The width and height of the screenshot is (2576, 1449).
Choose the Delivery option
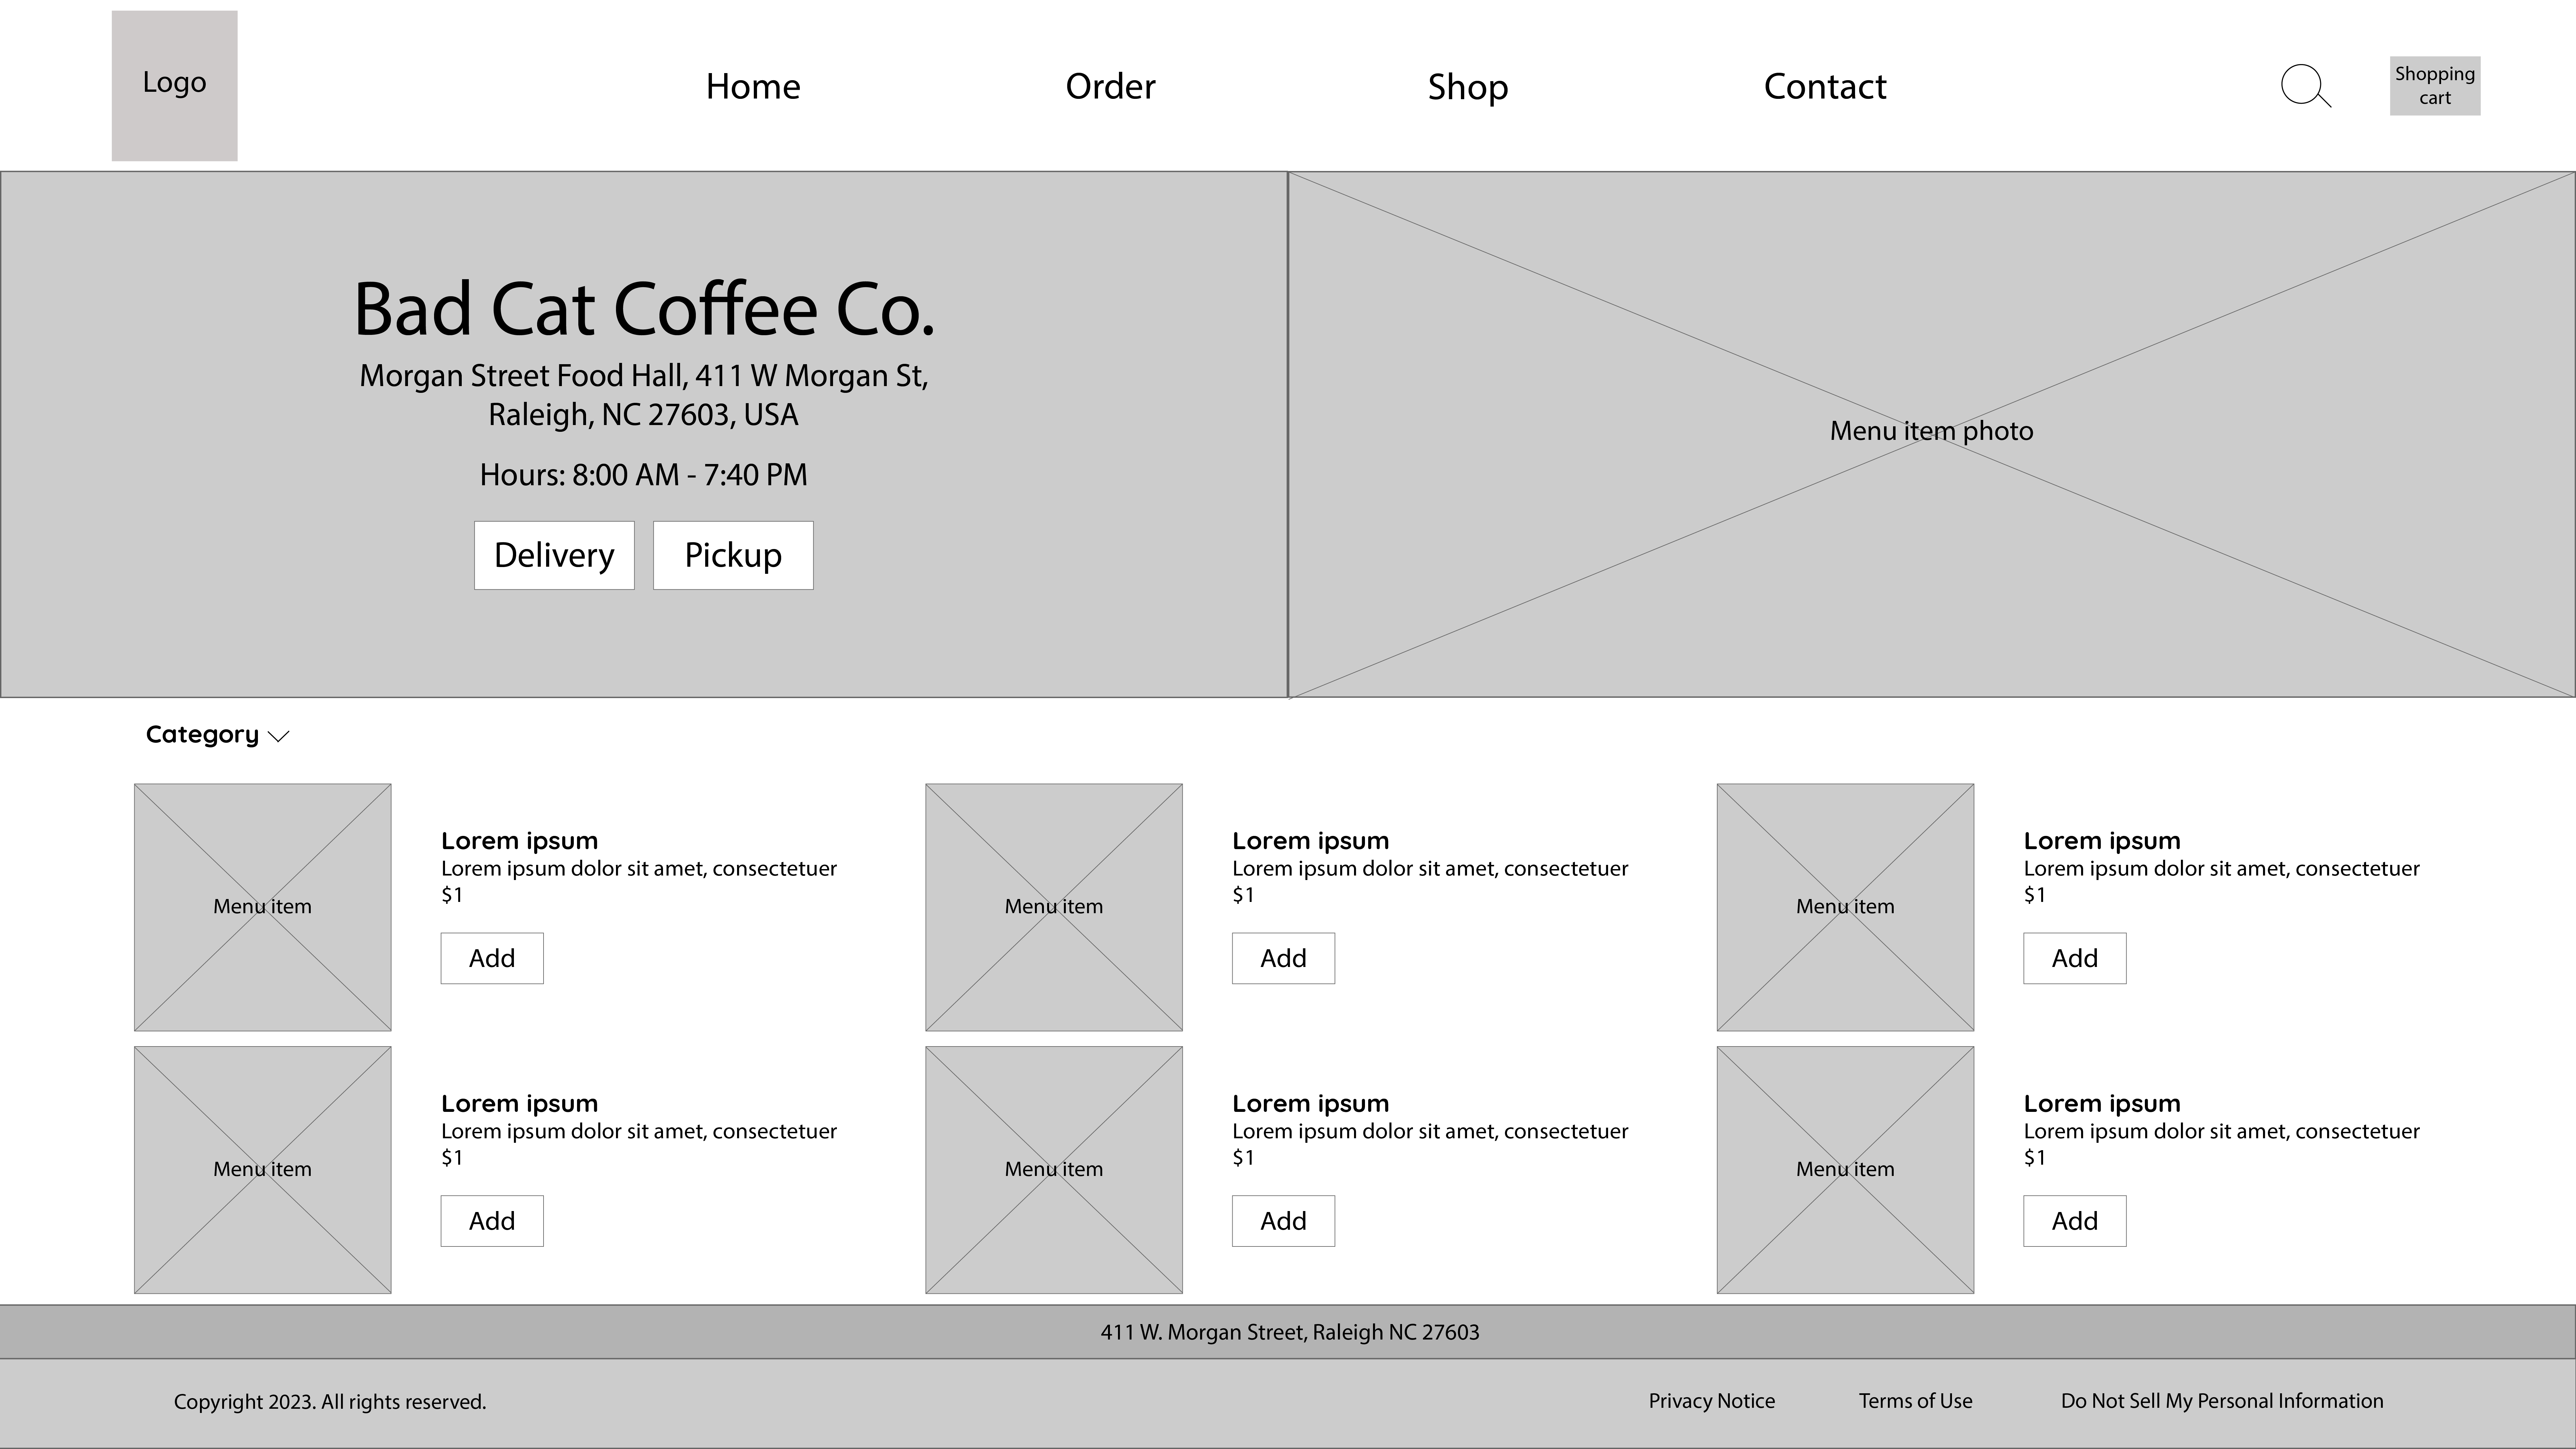pos(554,555)
